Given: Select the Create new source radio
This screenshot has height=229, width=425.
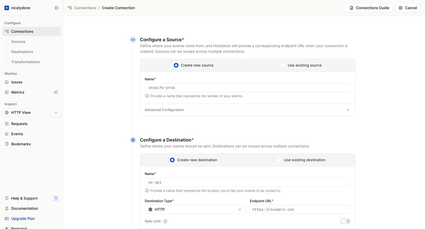Looking at the screenshot, I should click(x=176, y=65).
